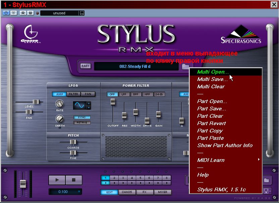Select part 2 button
This screenshot has height=203, width=279.
pyautogui.click(x=114, y=178)
